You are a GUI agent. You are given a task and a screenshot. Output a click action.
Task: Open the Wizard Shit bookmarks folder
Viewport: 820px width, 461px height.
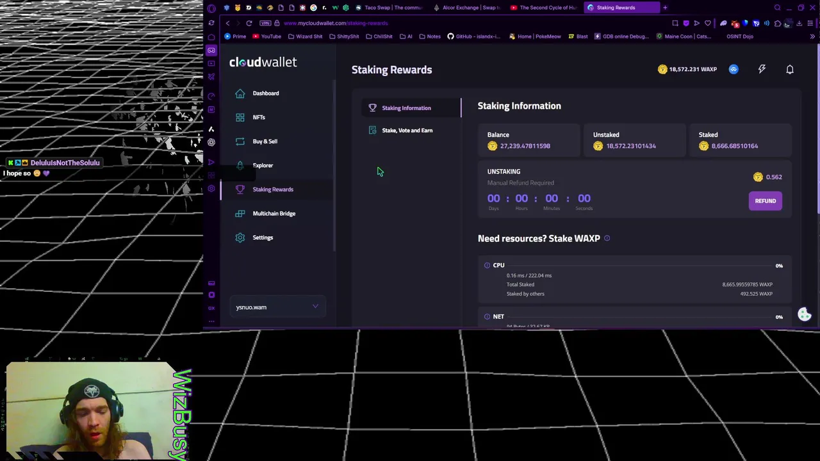305,36
